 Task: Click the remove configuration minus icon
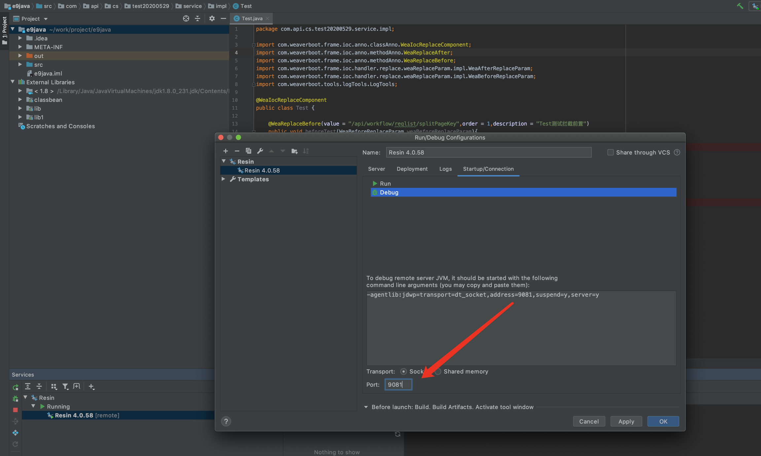click(237, 151)
